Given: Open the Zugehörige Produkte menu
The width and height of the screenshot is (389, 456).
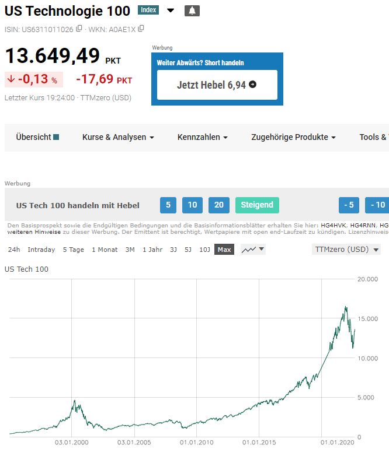Looking at the screenshot, I should pos(293,137).
